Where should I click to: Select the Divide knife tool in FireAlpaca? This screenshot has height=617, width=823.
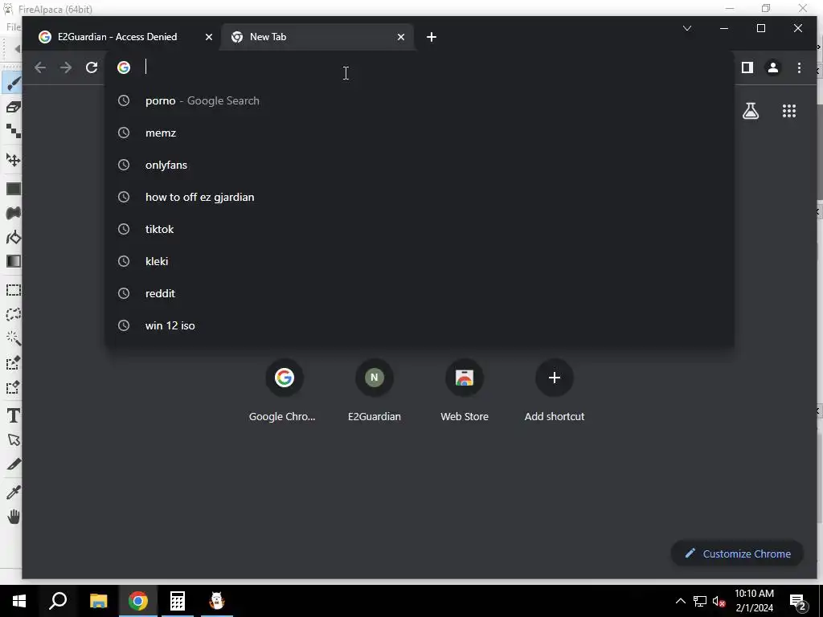pos(13,464)
